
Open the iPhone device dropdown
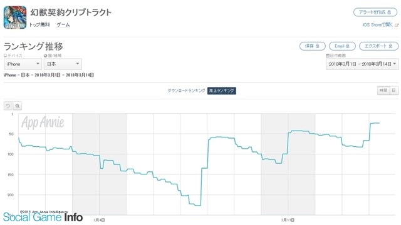pyautogui.click(x=23, y=64)
